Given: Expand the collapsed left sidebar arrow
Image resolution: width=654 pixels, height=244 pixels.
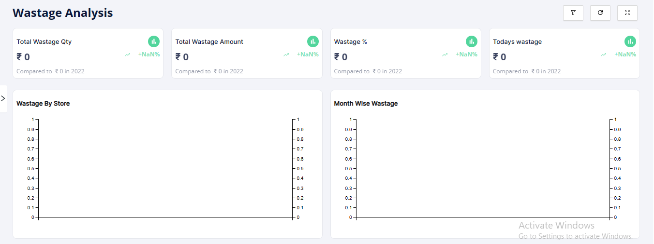Looking at the screenshot, I should pyautogui.click(x=3, y=98).
